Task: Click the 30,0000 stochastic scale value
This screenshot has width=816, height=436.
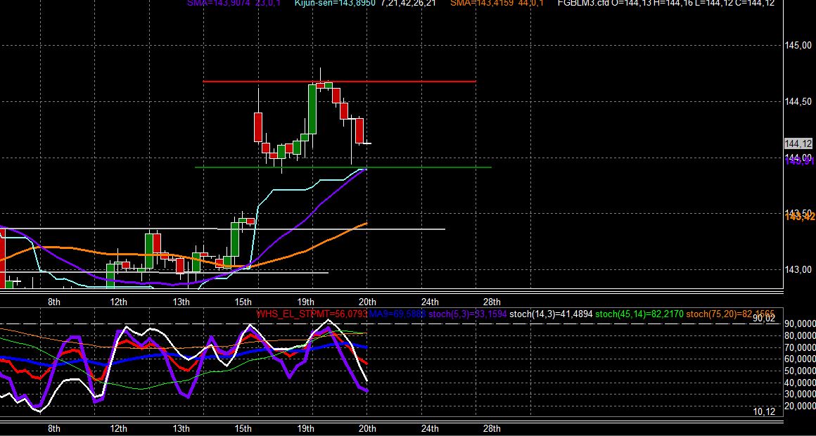Action: (x=800, y=395)
